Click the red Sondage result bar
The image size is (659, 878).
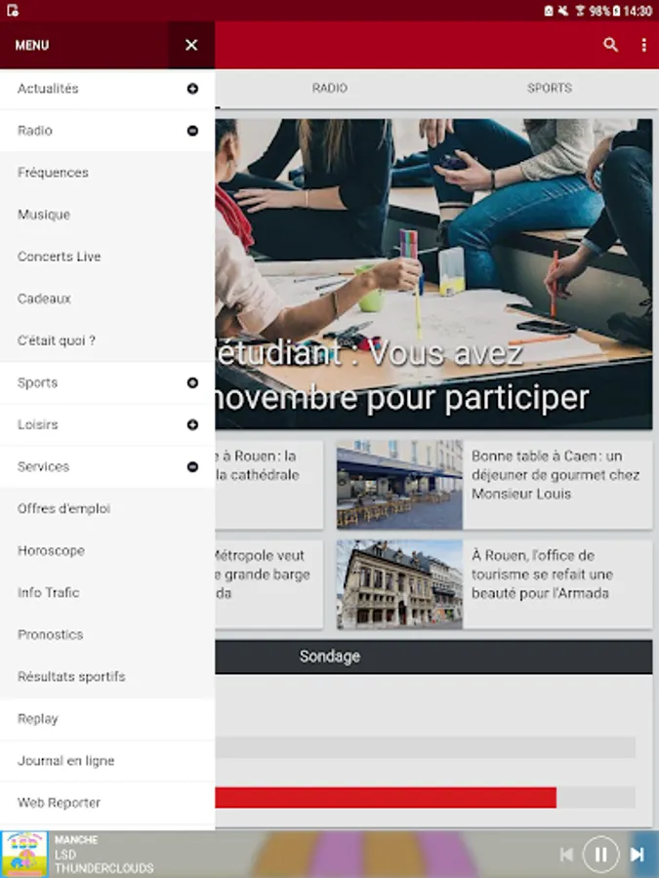[386, 797]
